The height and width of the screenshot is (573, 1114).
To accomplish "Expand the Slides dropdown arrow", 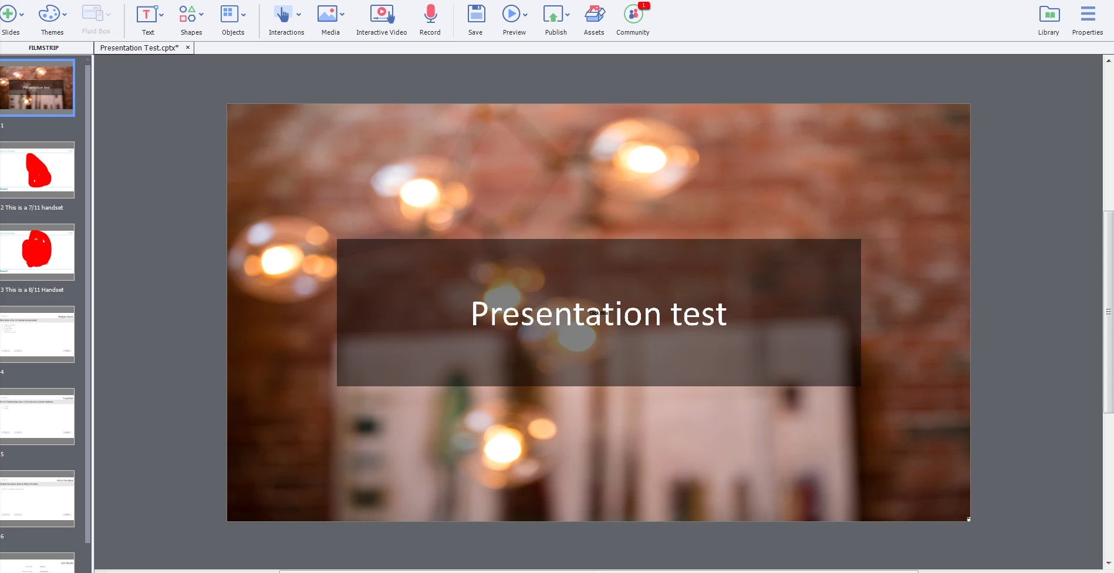I will pyautogui.click(x=22, y=14).
